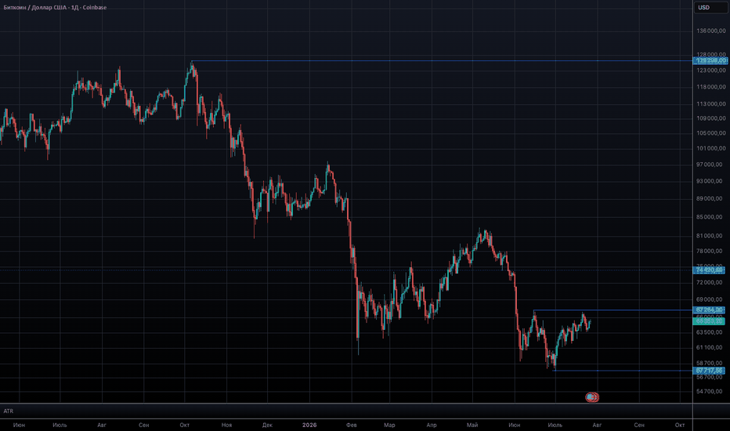Screen dimensions: 730x431
Task: Click the Дек label on the time axis
Action: (267, 425)
